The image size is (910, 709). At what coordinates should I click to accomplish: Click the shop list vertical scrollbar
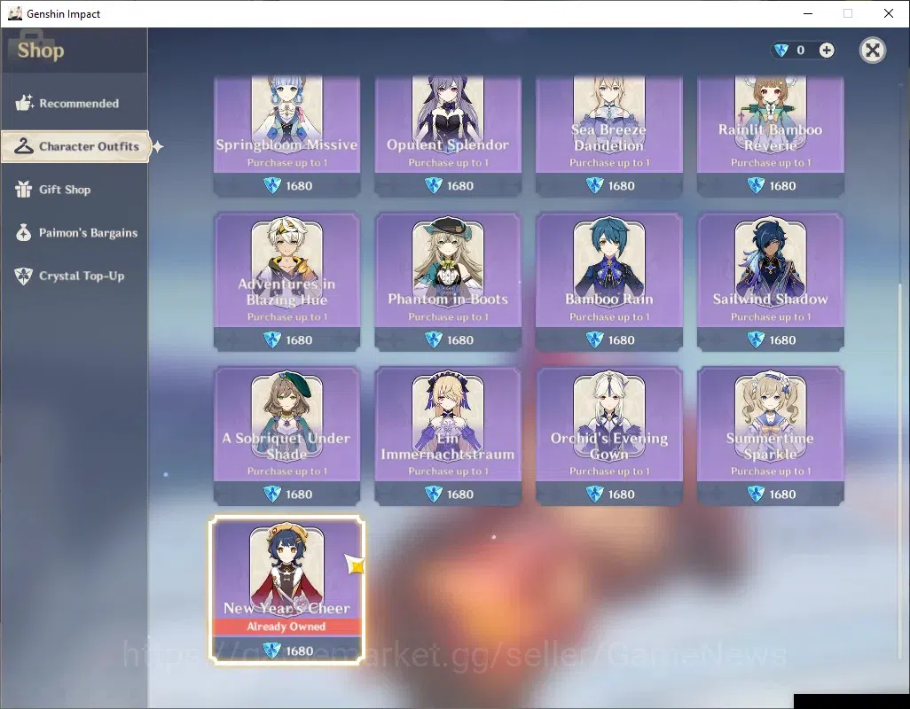click(901, 470)
